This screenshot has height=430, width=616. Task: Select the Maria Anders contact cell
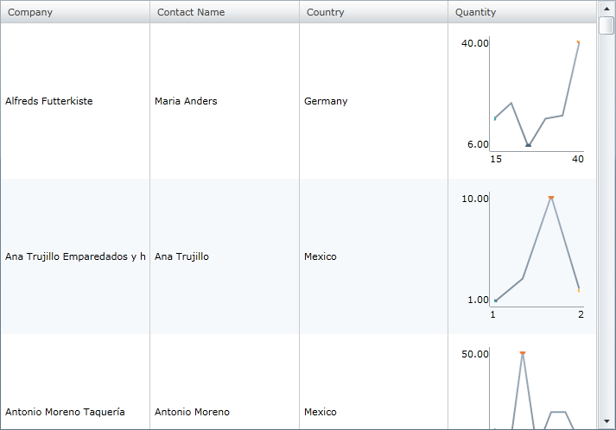pyautogui.click(x=186, y=101)
